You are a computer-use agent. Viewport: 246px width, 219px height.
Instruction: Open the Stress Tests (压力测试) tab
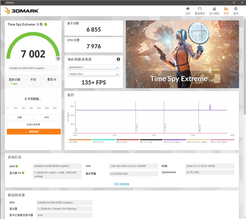coord(214,11)
